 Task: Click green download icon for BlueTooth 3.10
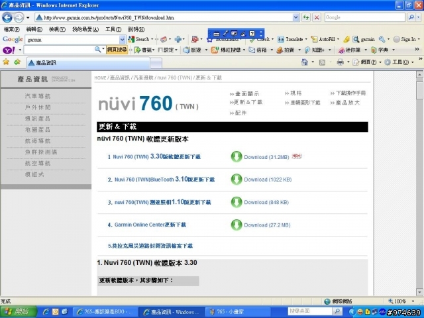click(237, 180)
